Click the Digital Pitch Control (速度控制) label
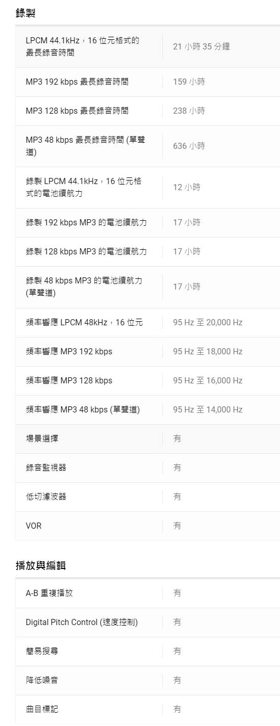Image resolution: width=280 pixels, height=726 pixels. pos(82,622)
